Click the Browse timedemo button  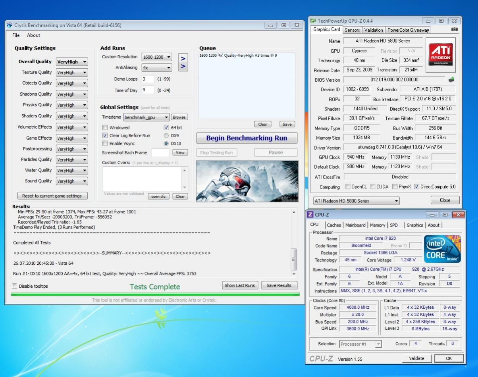point(179,117)
